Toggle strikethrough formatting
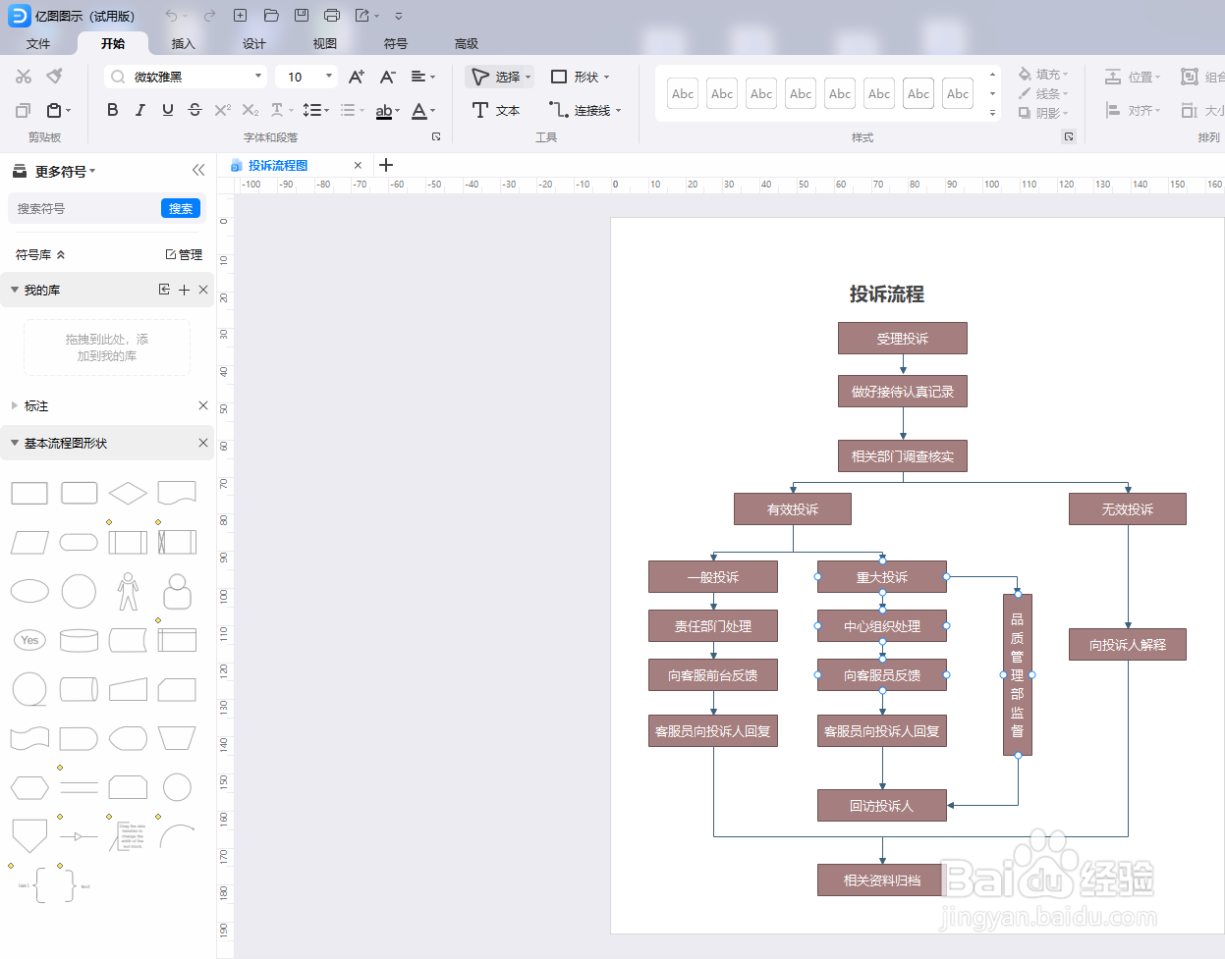This screenshot has width=1225, height=959. point(195,110)
